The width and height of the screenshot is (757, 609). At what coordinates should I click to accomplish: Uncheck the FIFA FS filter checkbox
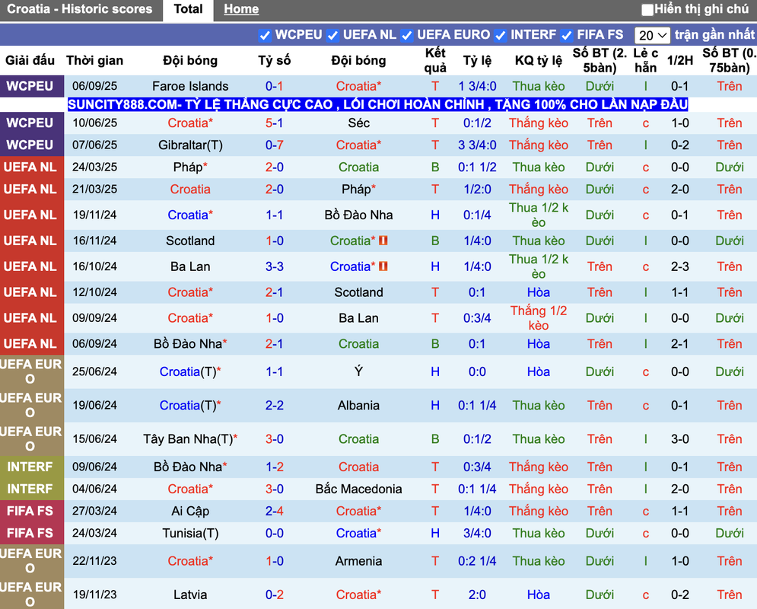(x=566, y=35)
